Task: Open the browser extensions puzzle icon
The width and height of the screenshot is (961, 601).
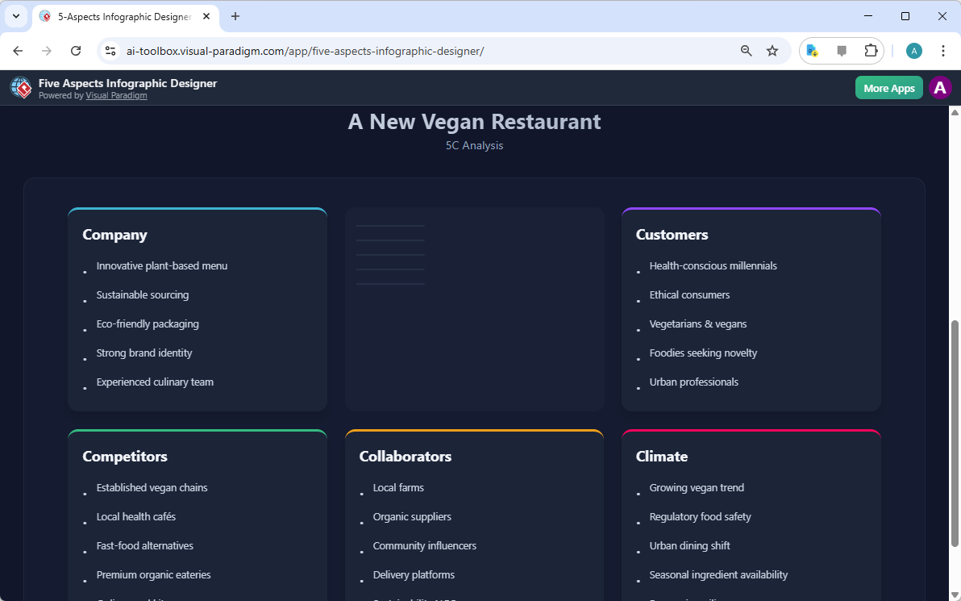Action: [x=871, y=50]
